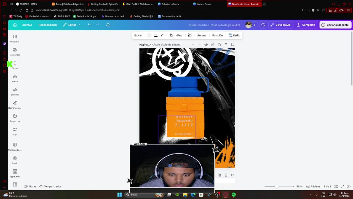Image resolution: width=353 pixels, height=199 pixels.
Task: Switch to the Mi UAPA browser tab
Action: coord(26,4)
